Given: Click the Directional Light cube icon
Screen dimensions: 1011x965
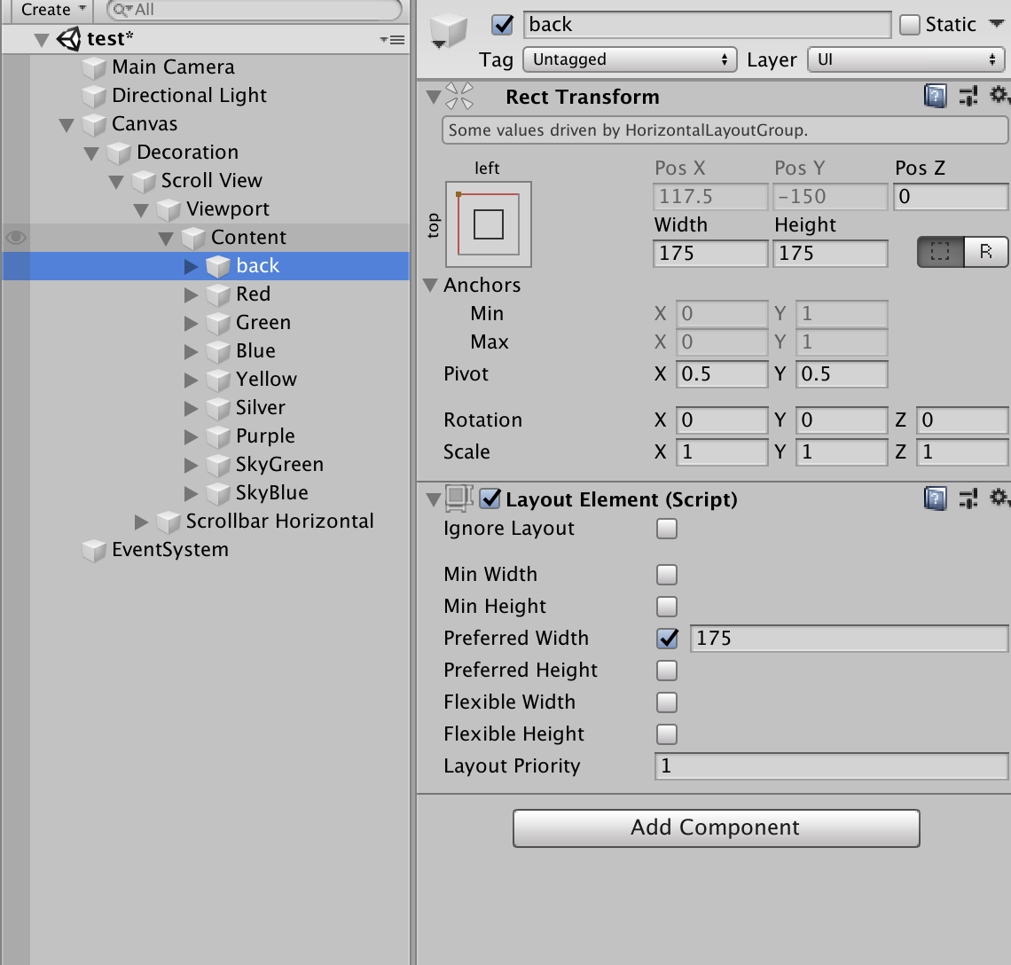Looking at the screenshot, I should [94, 96].
